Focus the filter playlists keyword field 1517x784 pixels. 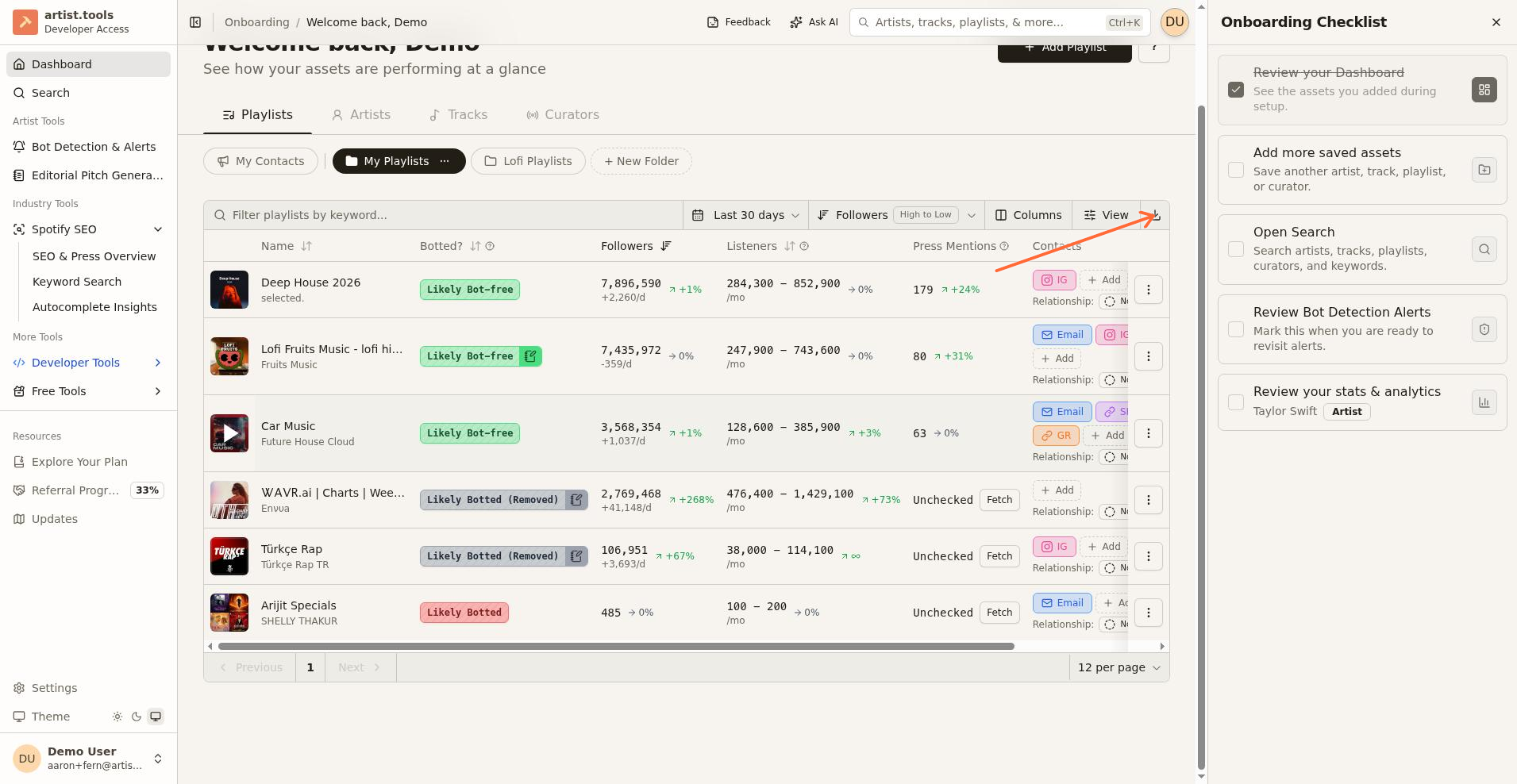(443, 215)
